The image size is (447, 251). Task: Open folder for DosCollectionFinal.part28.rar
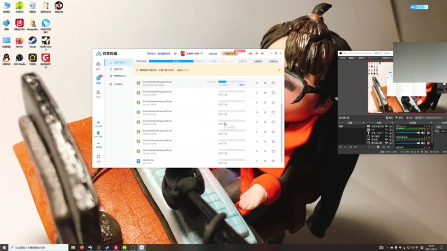pyautogui.click(x=273, y=142)
